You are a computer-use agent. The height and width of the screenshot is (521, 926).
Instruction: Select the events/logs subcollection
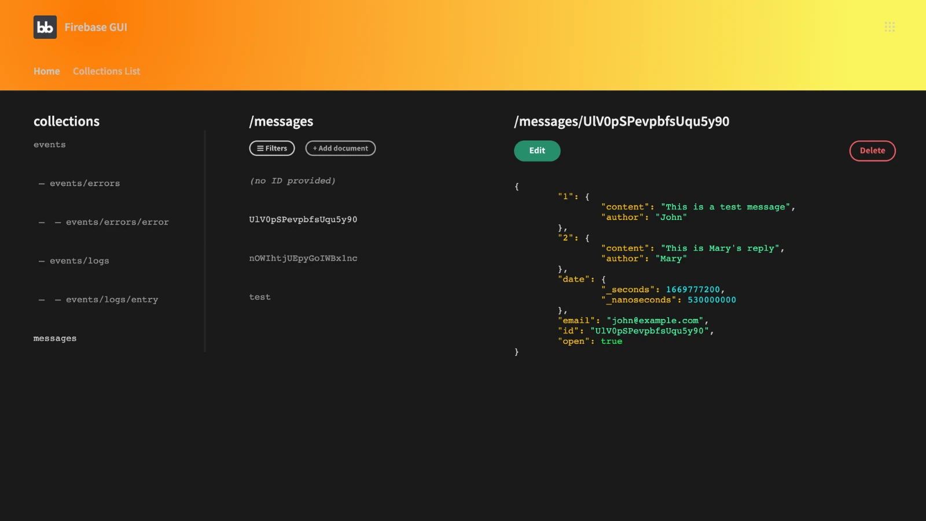click(x=79, y=261)
